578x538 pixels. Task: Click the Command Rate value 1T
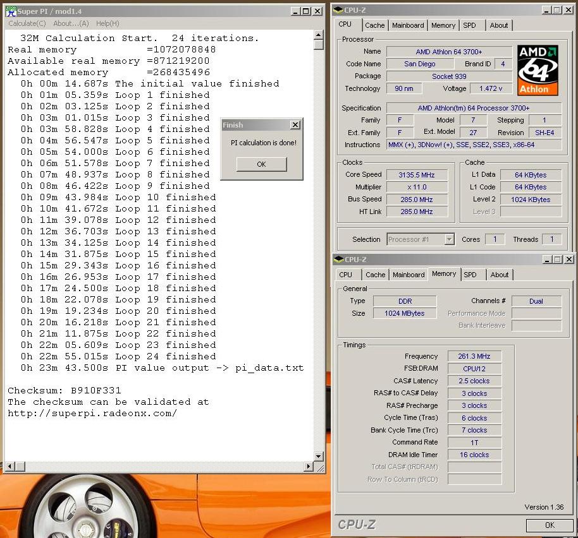pos(474,443)
